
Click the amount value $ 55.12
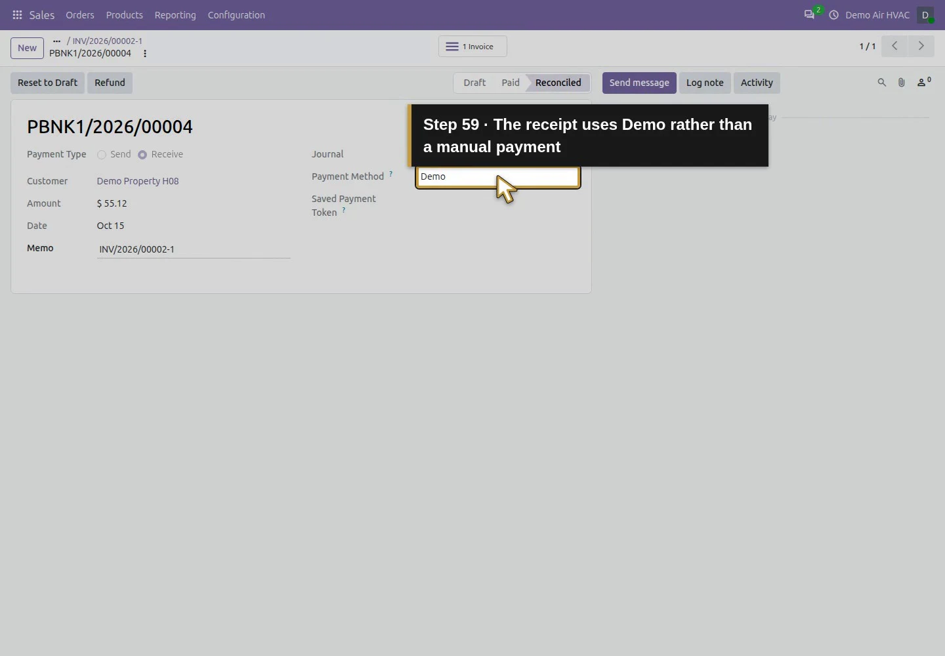(112, 203)
